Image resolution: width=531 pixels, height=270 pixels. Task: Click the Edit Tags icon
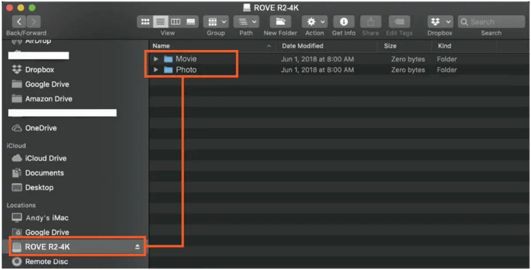(399, 21)
